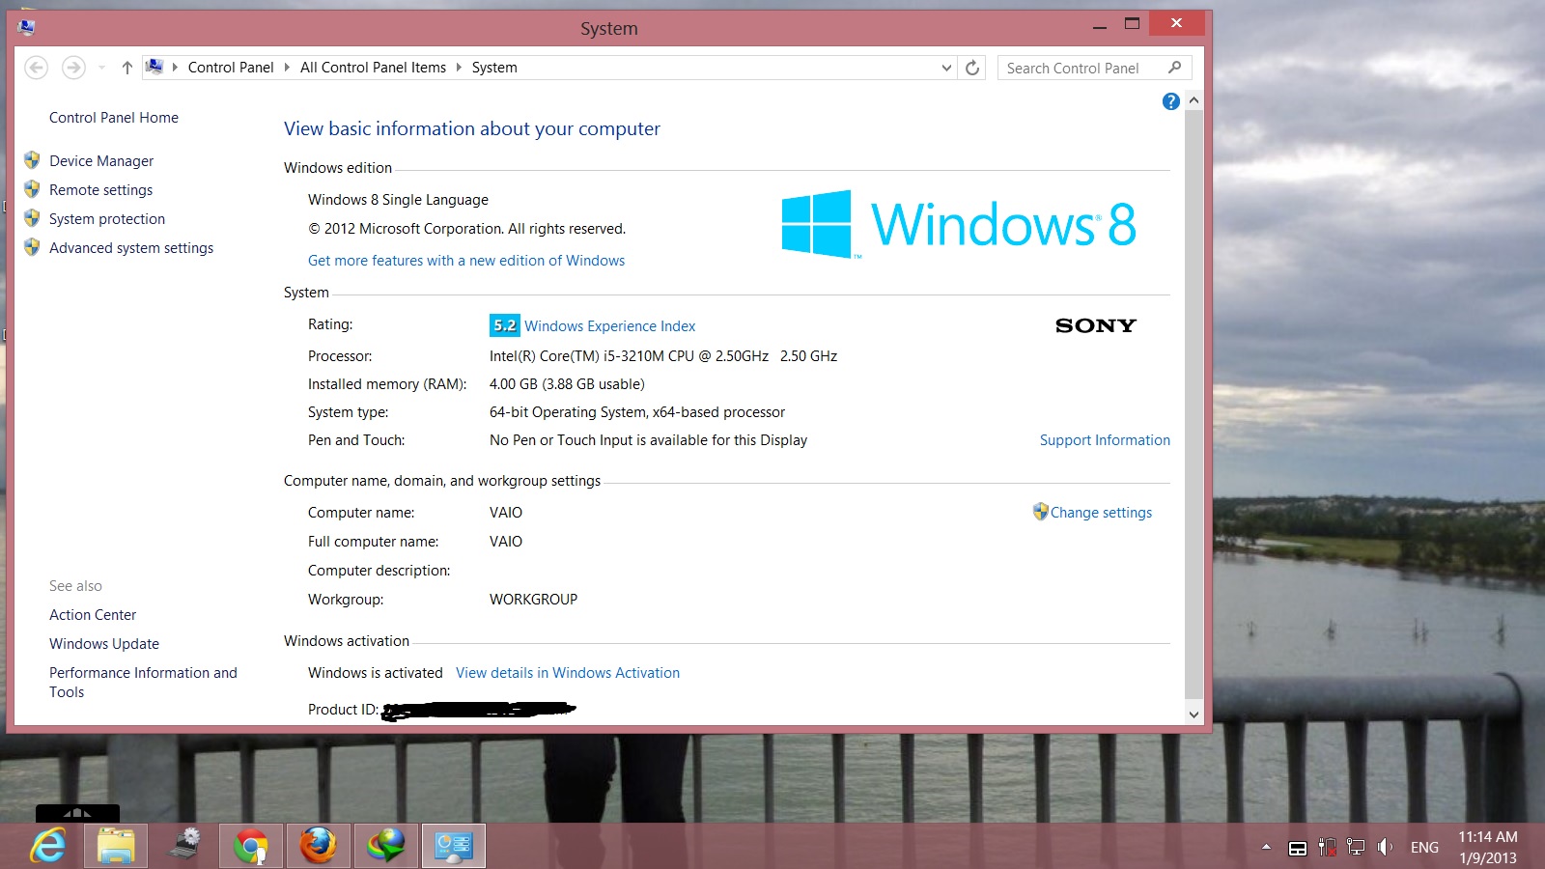Image resolution: width=1545 pixels, height=869 pixels.
Task: Select System in the address breadcrumb
Action: pyautogui.click(x=494, y=68)
